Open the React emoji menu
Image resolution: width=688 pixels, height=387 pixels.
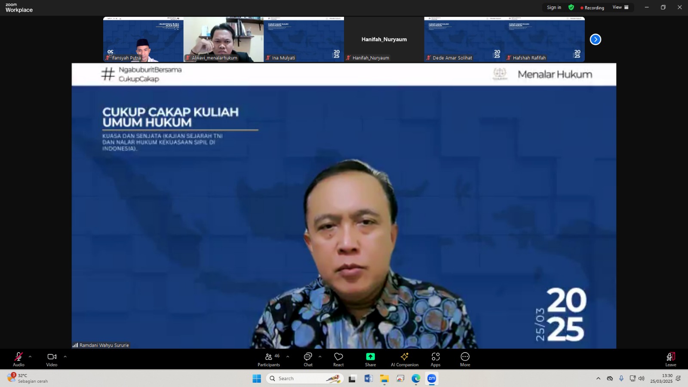[338, 359]
